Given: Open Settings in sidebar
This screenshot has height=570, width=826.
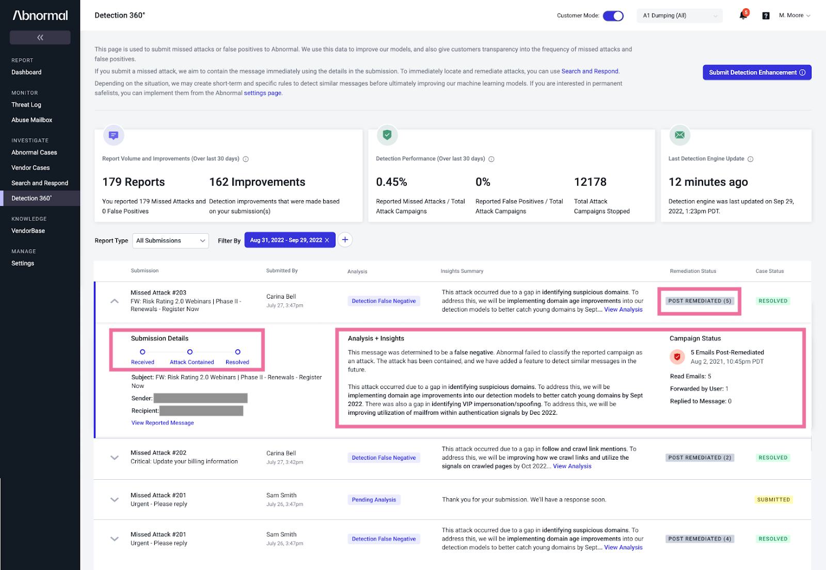Looking at the screenshot, I should pos(23,263).
